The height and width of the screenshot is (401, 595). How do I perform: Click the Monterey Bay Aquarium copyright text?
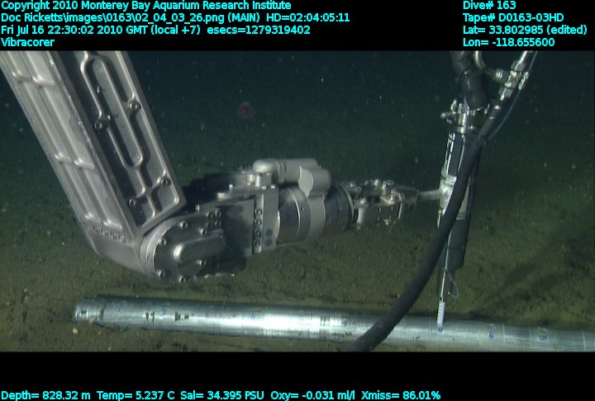click(145, 6)
